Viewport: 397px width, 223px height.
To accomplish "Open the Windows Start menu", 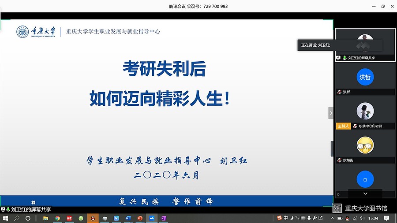I will (6, 218).
